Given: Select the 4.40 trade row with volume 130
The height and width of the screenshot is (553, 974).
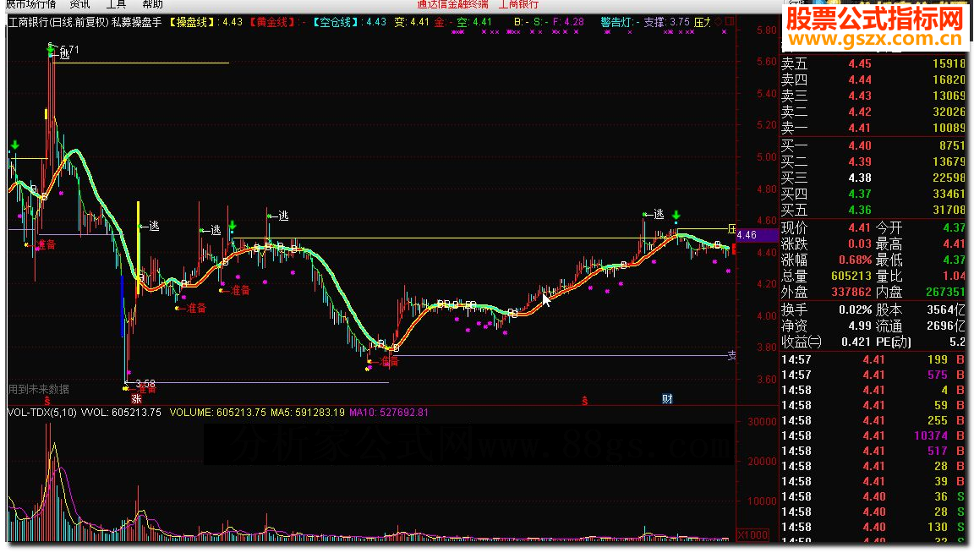Looking at the screenshot, I should pyautogui.click(x=873, y=528).
